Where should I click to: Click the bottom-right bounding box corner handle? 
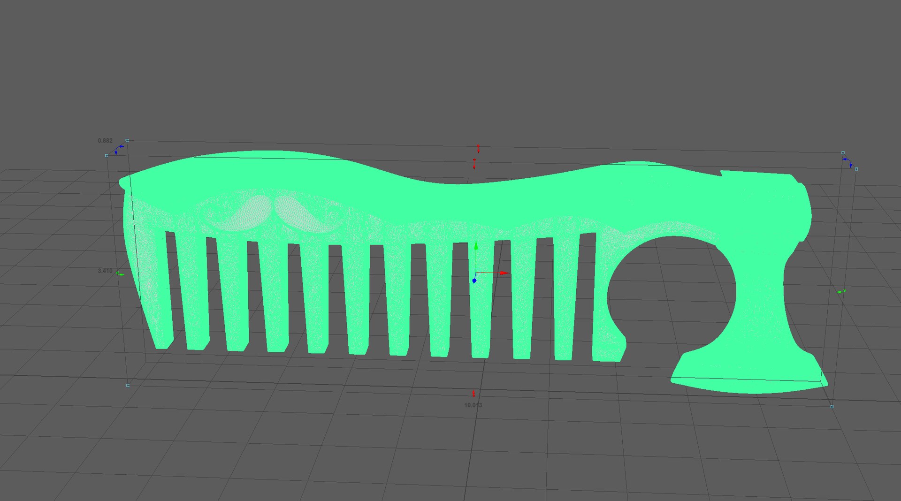(832, 407)
